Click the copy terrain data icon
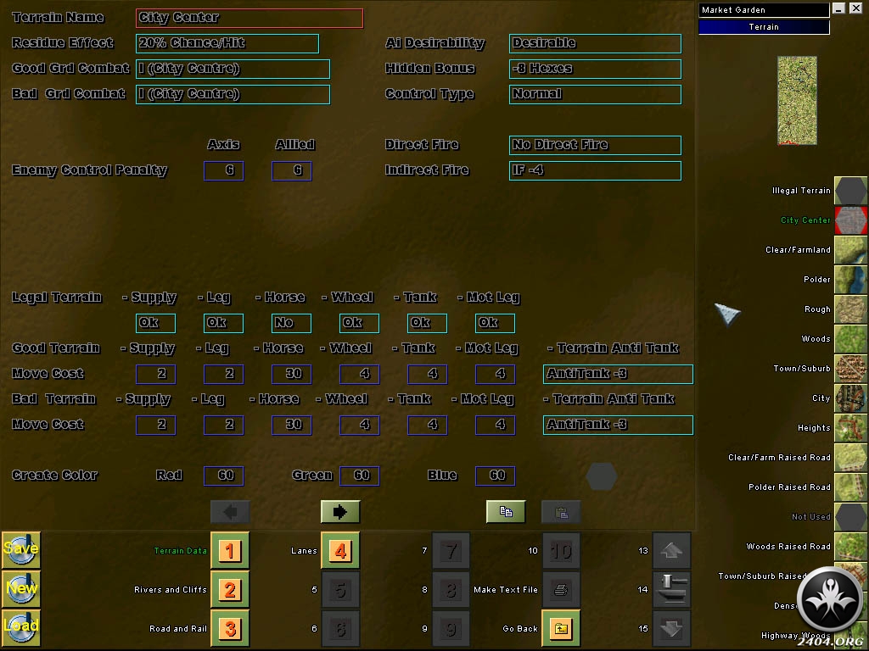869x651 pixels. 506,512
